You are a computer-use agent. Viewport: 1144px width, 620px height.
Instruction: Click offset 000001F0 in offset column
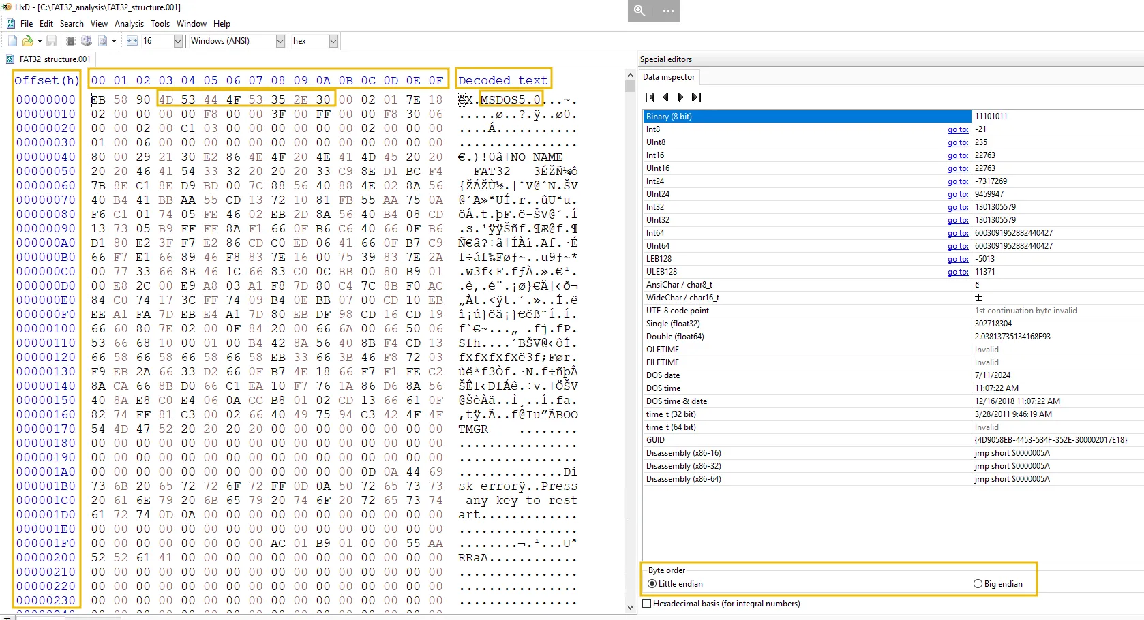[x=46, y=543]
